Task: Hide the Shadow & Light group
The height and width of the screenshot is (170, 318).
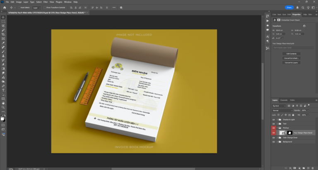Action: pos(273,120)
